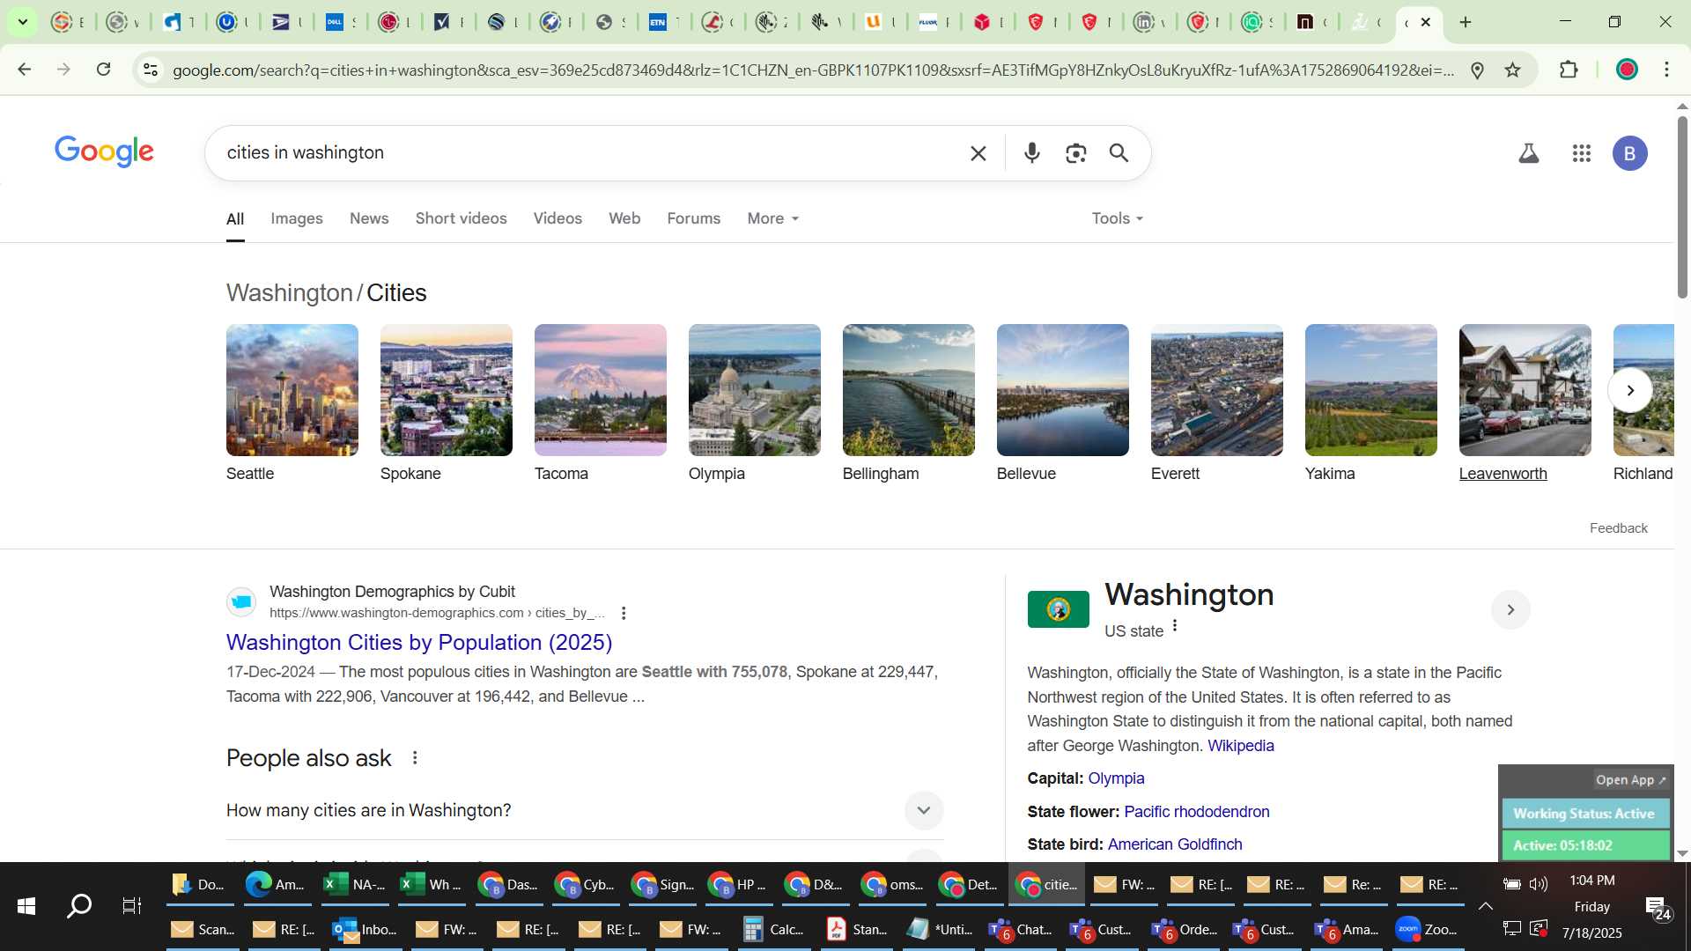This screenshot has height=951, width=1691.
Task: Open notification center icon
Action: [x=1659, y=908]
